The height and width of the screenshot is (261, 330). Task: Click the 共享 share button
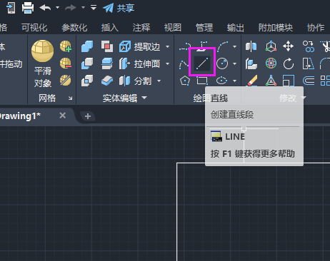[119, 8]
